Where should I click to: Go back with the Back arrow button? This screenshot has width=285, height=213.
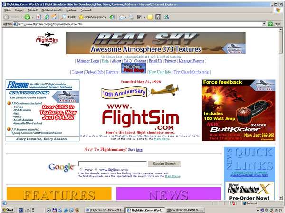pos(6,17)
